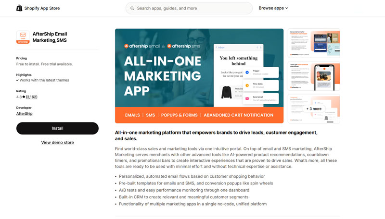The height and width of the screenshot is (219, 385).
Task: Click the pink Send email envelope icon
Action: click(247, 98)
